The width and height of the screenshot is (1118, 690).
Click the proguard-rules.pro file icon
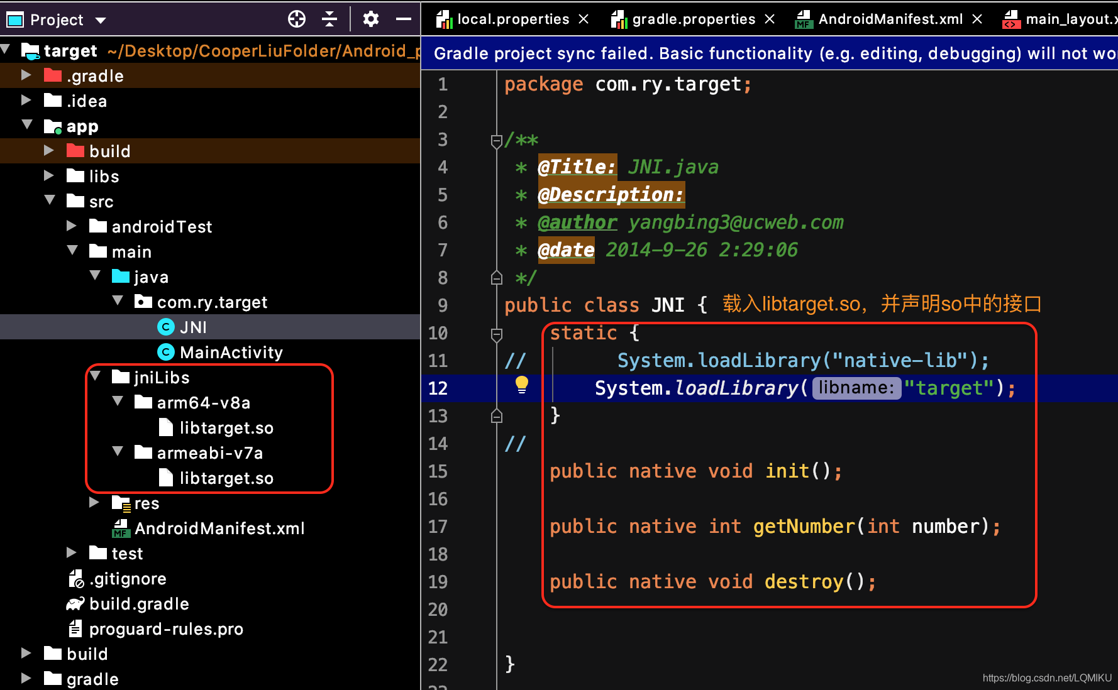coord(75,628)
